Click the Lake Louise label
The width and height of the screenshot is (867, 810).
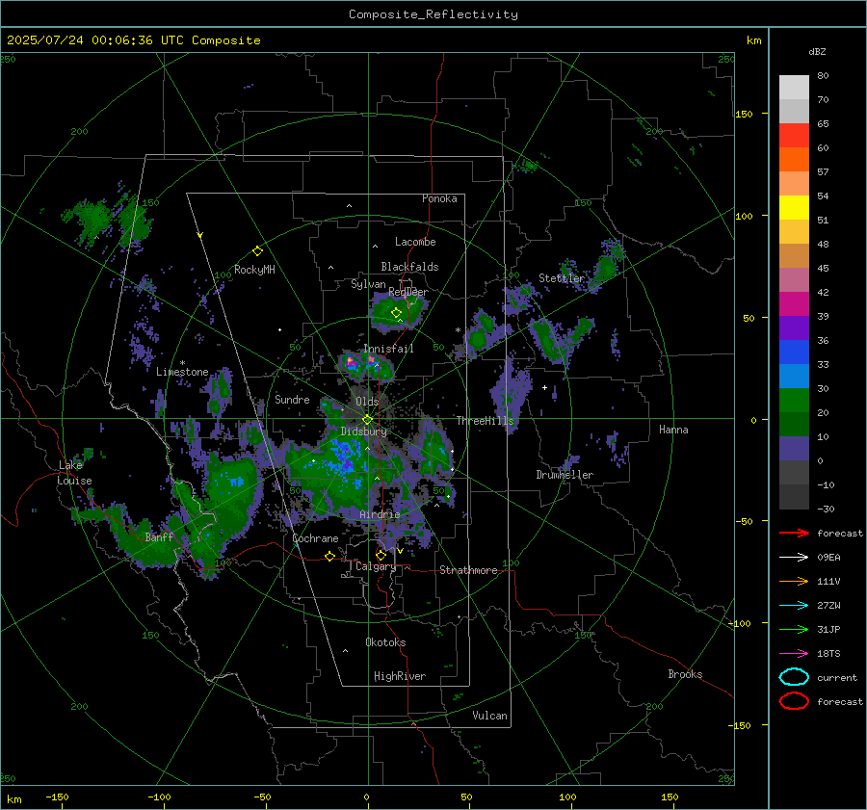[75, 473]
